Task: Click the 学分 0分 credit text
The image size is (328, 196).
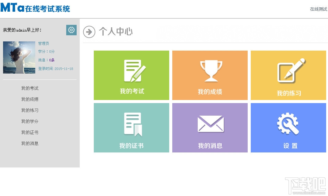Action: [46, 52]
